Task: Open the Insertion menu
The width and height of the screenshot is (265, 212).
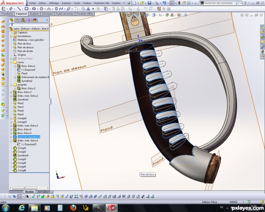Action: click(x=67, y=3)
